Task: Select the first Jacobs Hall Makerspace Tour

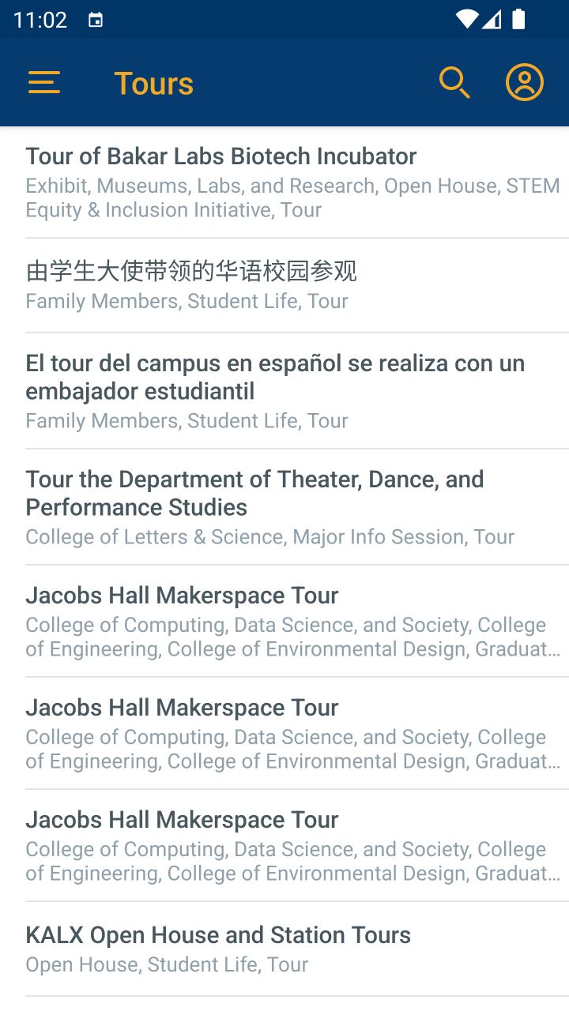Action: tap(182, 596)
